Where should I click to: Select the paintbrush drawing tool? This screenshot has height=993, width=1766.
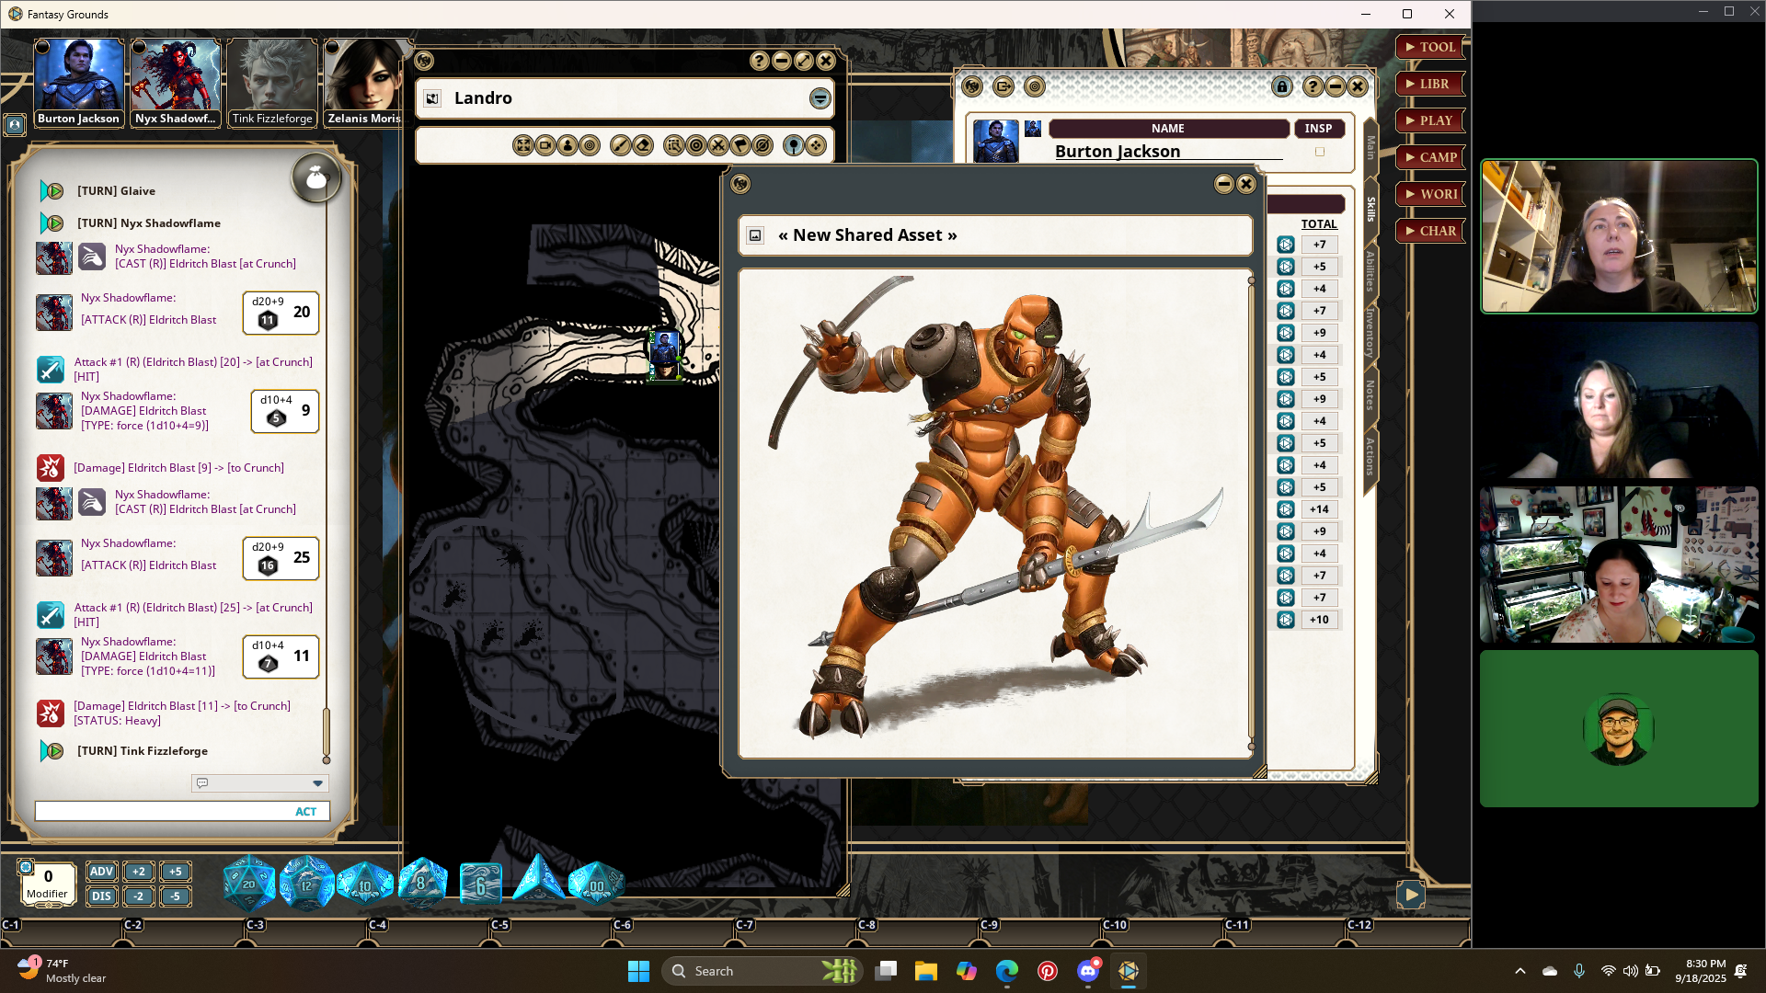tap(621, 145)
